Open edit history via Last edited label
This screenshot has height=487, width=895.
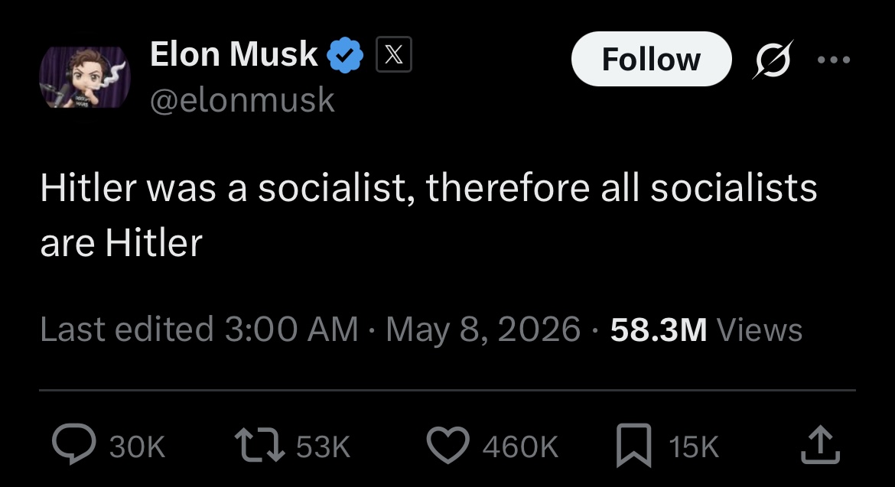coord(127,330)
